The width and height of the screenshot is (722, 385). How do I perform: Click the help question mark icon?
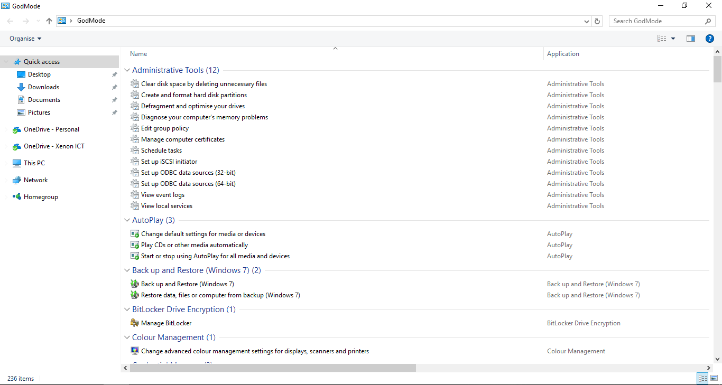pos(710,39)
